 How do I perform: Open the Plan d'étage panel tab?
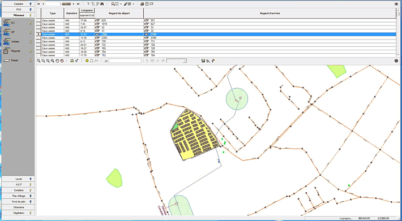coord(18,196)
